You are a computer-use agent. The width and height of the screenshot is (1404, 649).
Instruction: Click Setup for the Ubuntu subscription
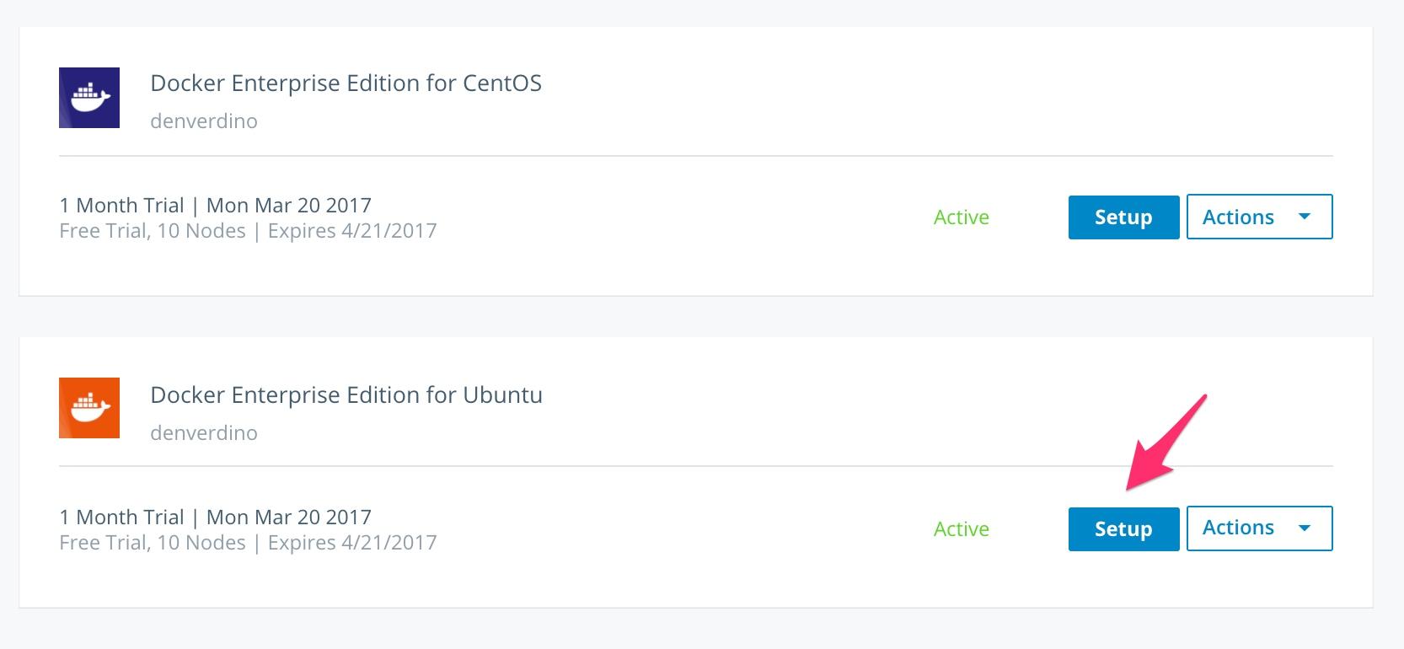(1123, 528)
